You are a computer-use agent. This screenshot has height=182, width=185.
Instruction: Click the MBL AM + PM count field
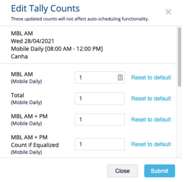100,120
